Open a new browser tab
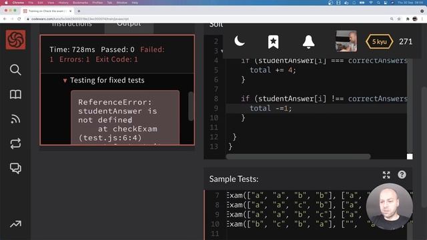 pos(79,11)
